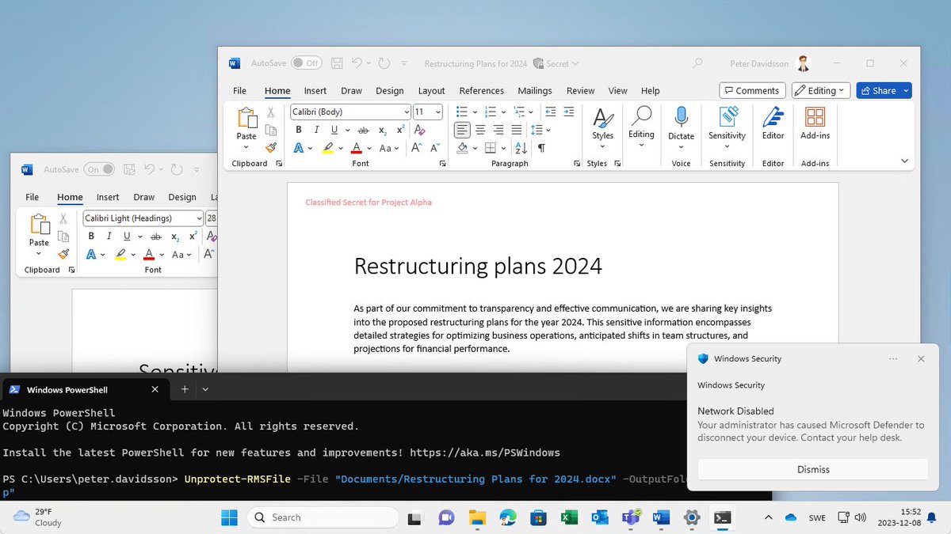Toggle Strikethrough in front Word window

click(363, 130)
